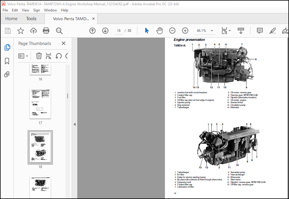Image resolution: width=289 pixels, height=199 pixels.
Task: Expand the page fit options arrow
Action: pyautogui.click(x=230, y=31)
